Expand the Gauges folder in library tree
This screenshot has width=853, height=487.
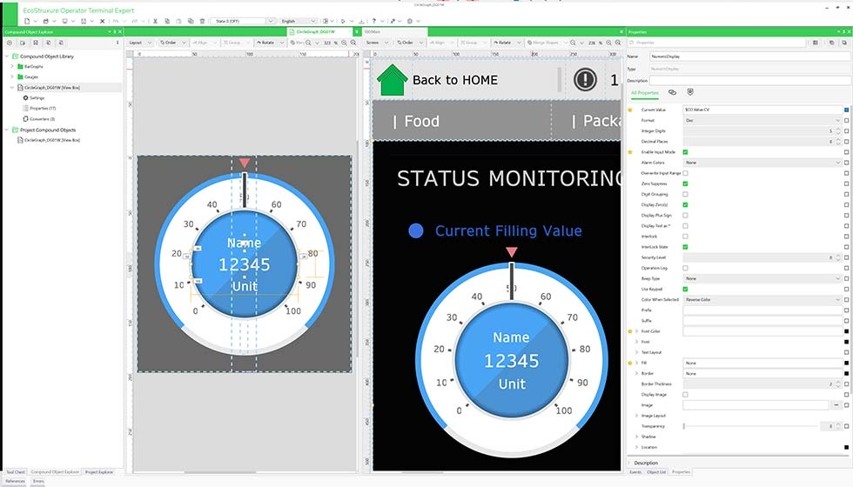tap(12, 77)
